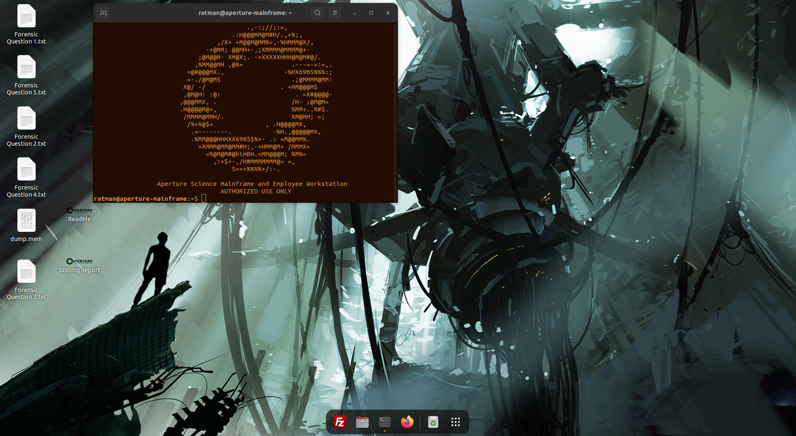
Task: Click the Terminal icon in dock
Action: [x=384, y=422]
